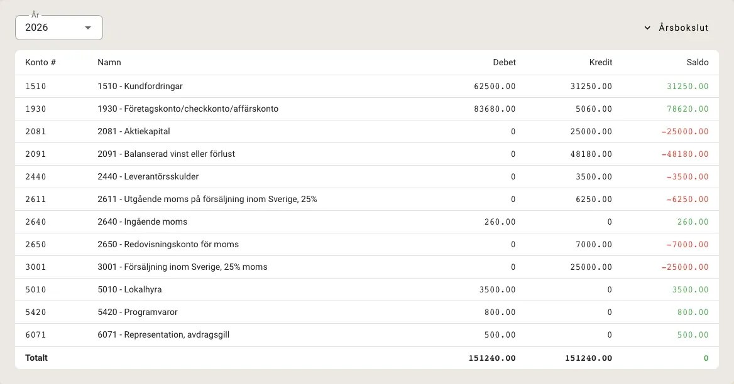The width and height of the screenshot is (734, 384).
Task: Click the Konto # column header
Action: (x=40, y=62)
